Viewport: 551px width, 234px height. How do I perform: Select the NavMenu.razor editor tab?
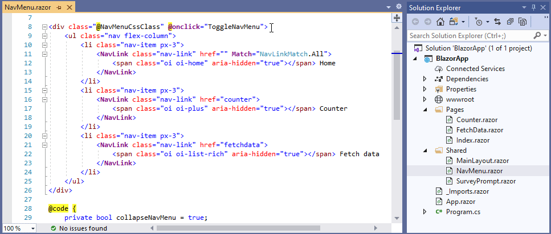[28, 7]
